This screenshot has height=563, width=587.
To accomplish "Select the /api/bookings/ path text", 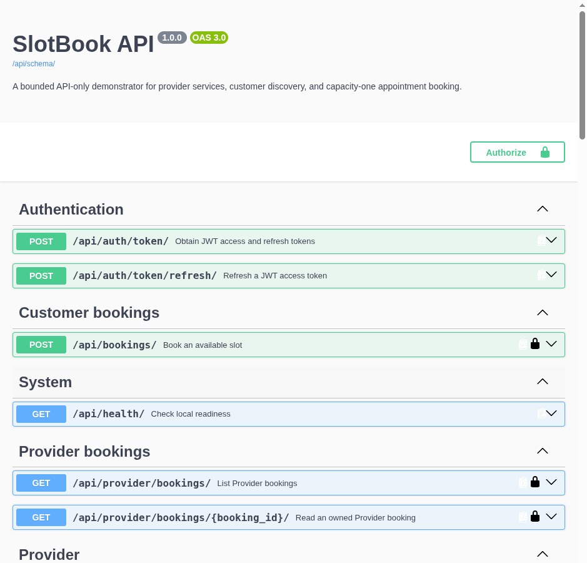I will point(114,345).
